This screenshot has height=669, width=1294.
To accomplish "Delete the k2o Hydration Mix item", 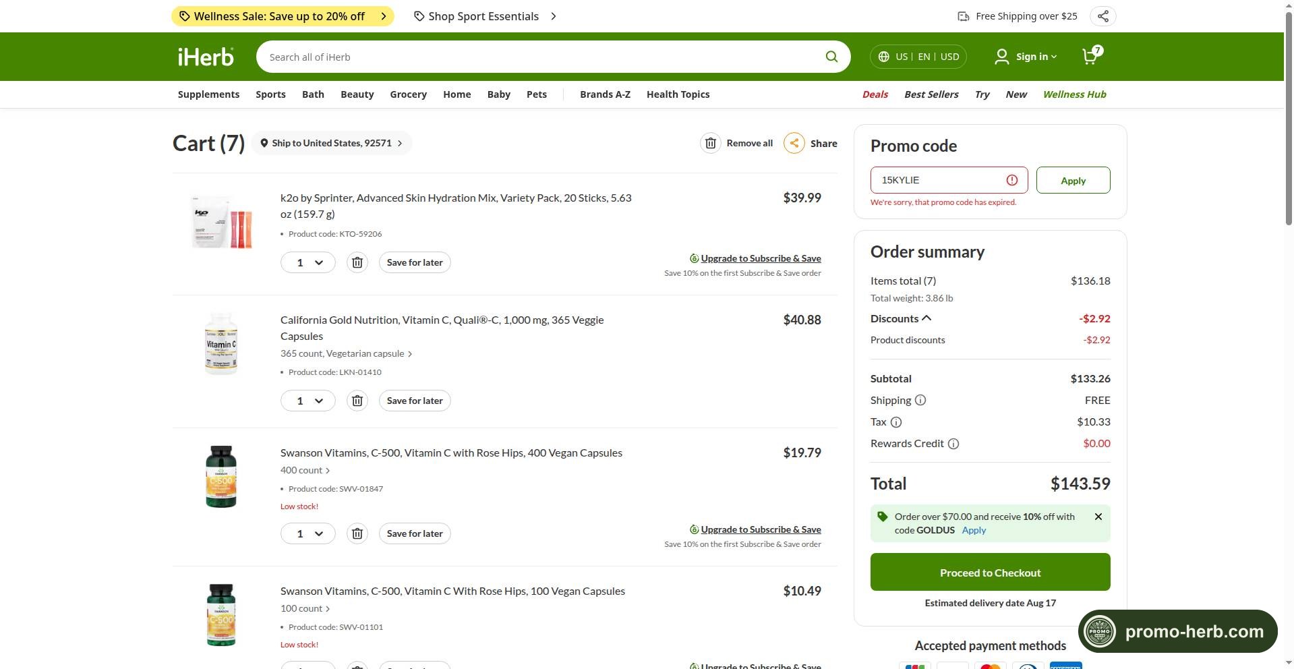I will pos(357,262).
